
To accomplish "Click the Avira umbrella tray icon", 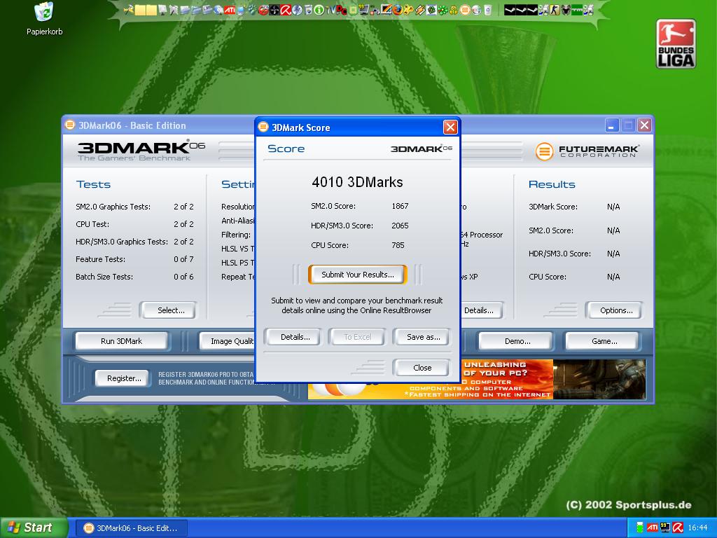I will pyautogui.click(x=678, y=528).
